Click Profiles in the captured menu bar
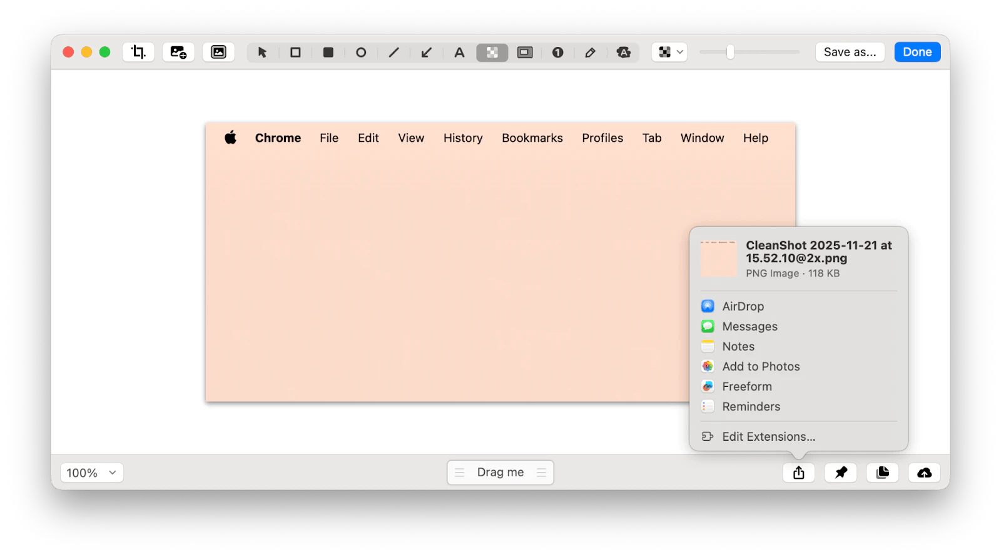Viewport: 1001px width, 557px height. point(602,138)
